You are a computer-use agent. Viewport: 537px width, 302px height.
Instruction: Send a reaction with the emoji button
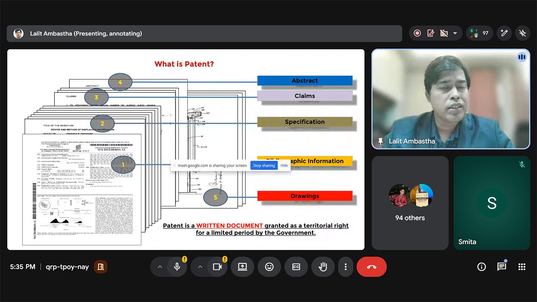(x=269, y=267)
